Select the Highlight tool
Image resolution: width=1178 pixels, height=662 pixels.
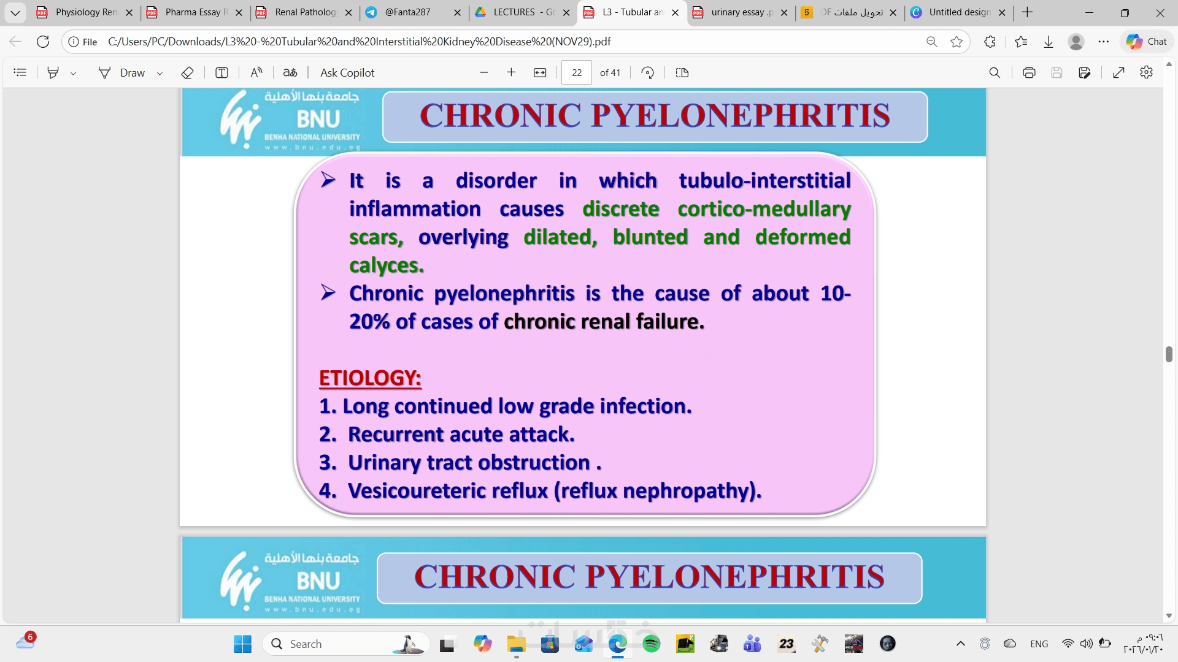53,72
